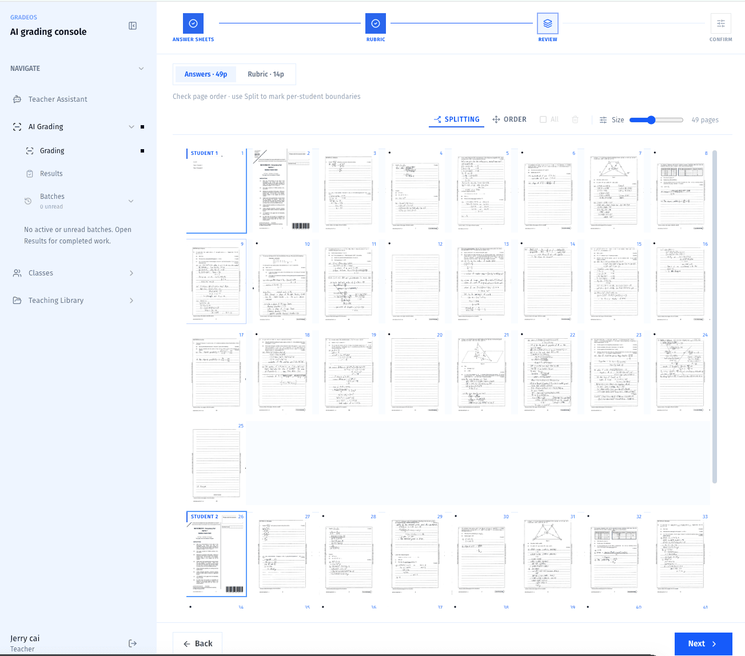Screen dimensions: 745x656
Task: Collapse the AI Grading submenu chevron
Action: coord(132,127)
